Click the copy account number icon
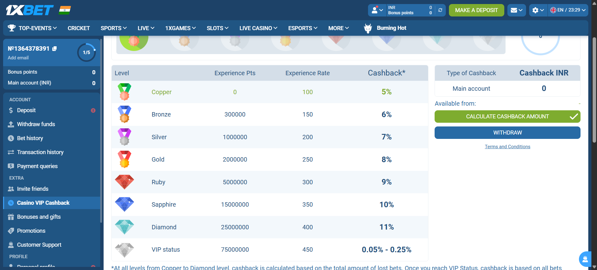This screenshot has height=270, width=597. [x=54, y=49]
